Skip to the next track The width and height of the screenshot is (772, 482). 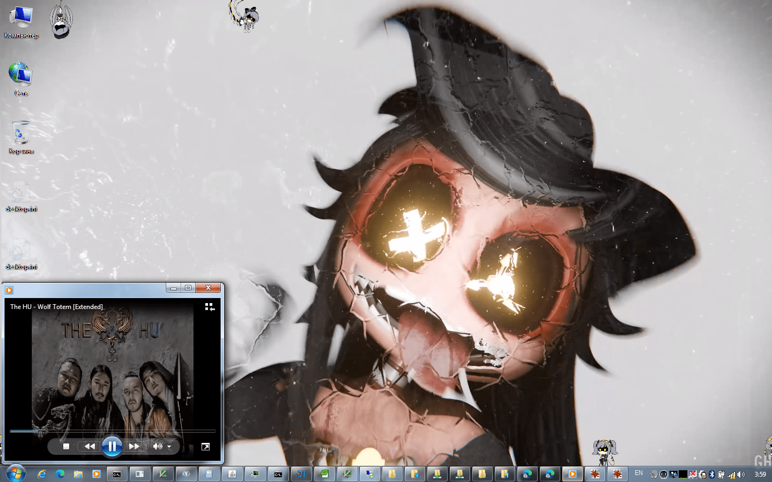(134, 446)
